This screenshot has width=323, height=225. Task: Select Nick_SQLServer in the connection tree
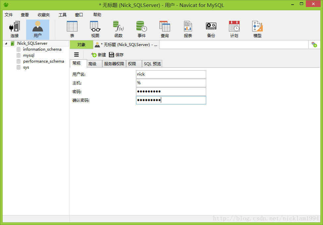tap(32, 43)
